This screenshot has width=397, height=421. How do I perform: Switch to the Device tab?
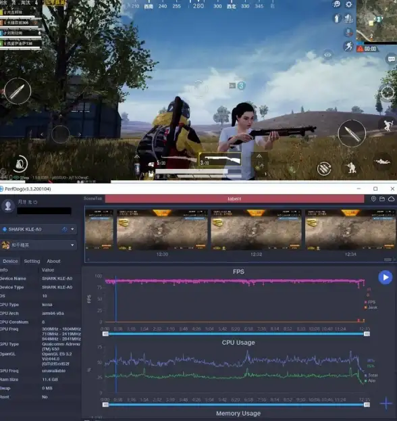(x=10, y=261)
